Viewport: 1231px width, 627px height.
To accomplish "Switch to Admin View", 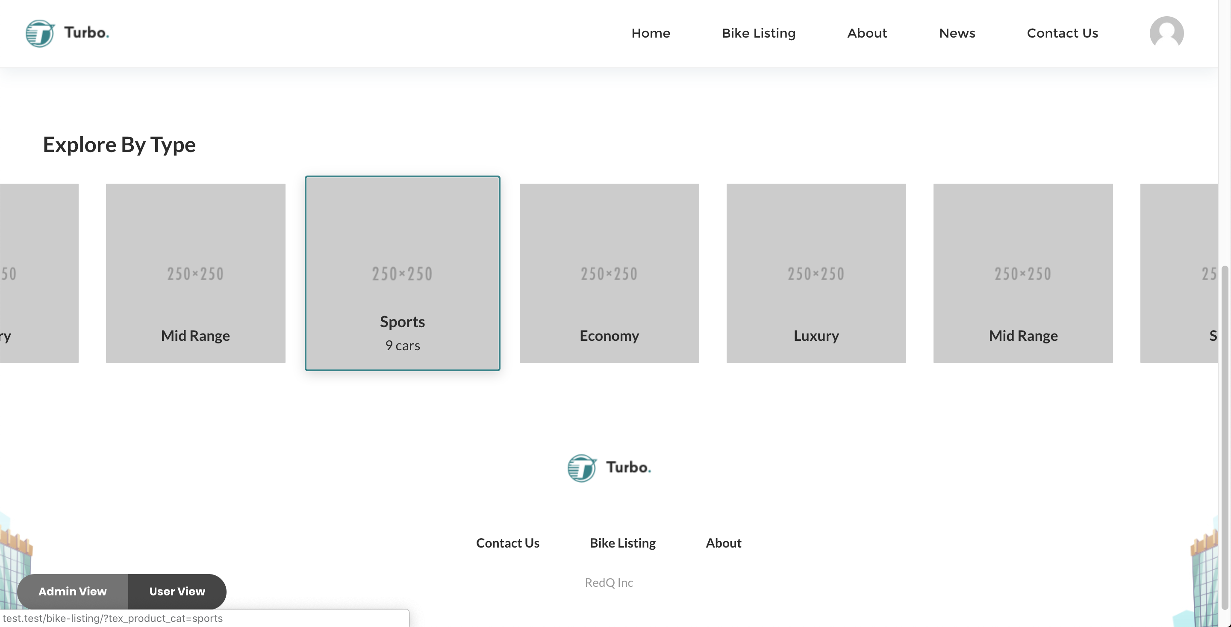I will [x=73, y=591].
